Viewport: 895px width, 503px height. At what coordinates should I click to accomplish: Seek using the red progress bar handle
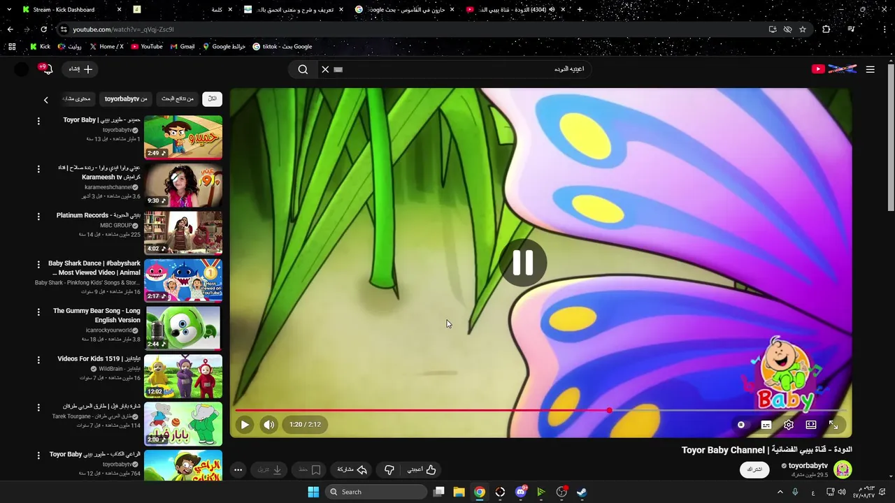pos(610,410)
